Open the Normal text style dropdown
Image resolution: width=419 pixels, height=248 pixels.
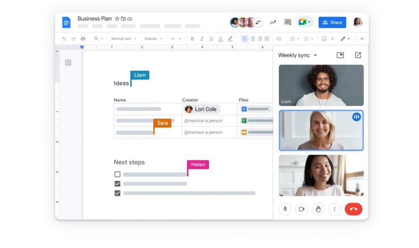(x=124, y=39)
